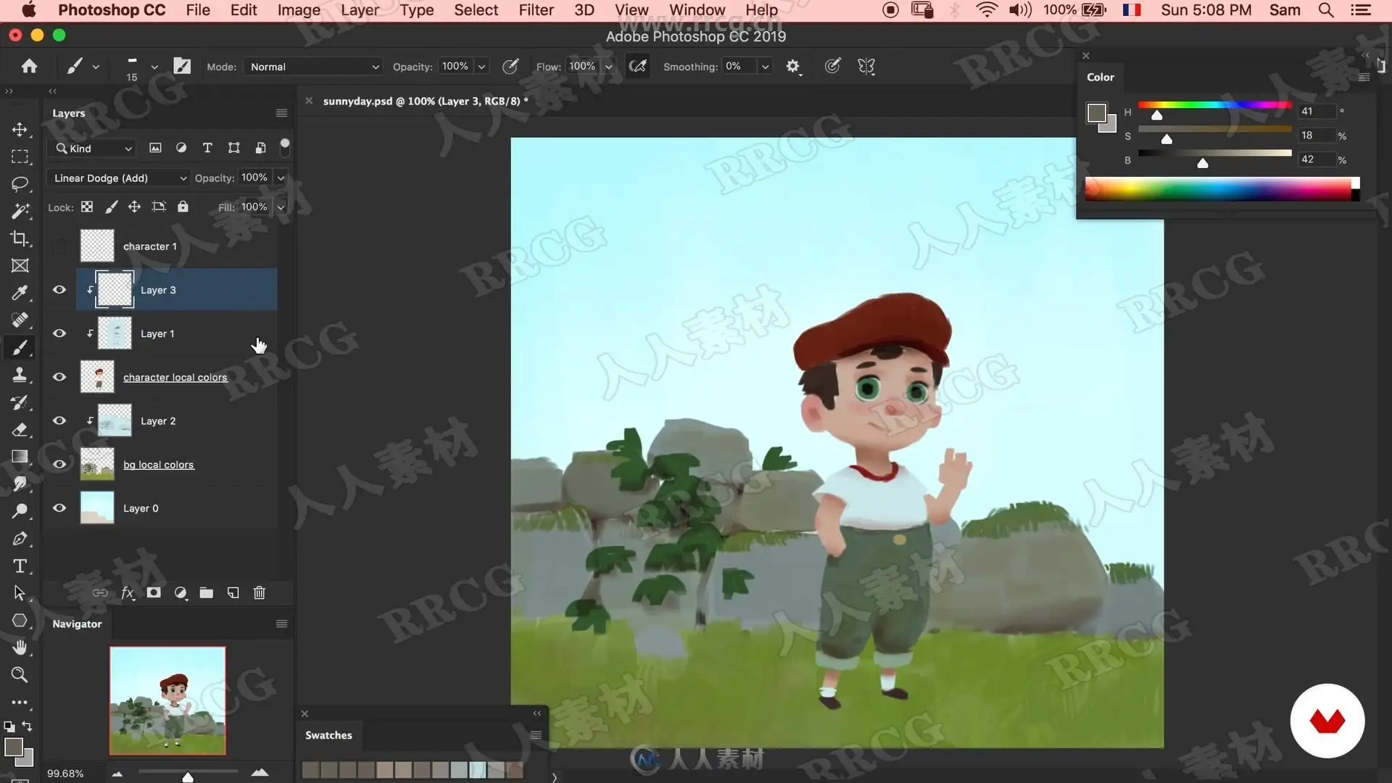Viewport: 1392px width, 783px height.
Task: Open the brush Mode Normal dropdown
Action: pos(313,67)
